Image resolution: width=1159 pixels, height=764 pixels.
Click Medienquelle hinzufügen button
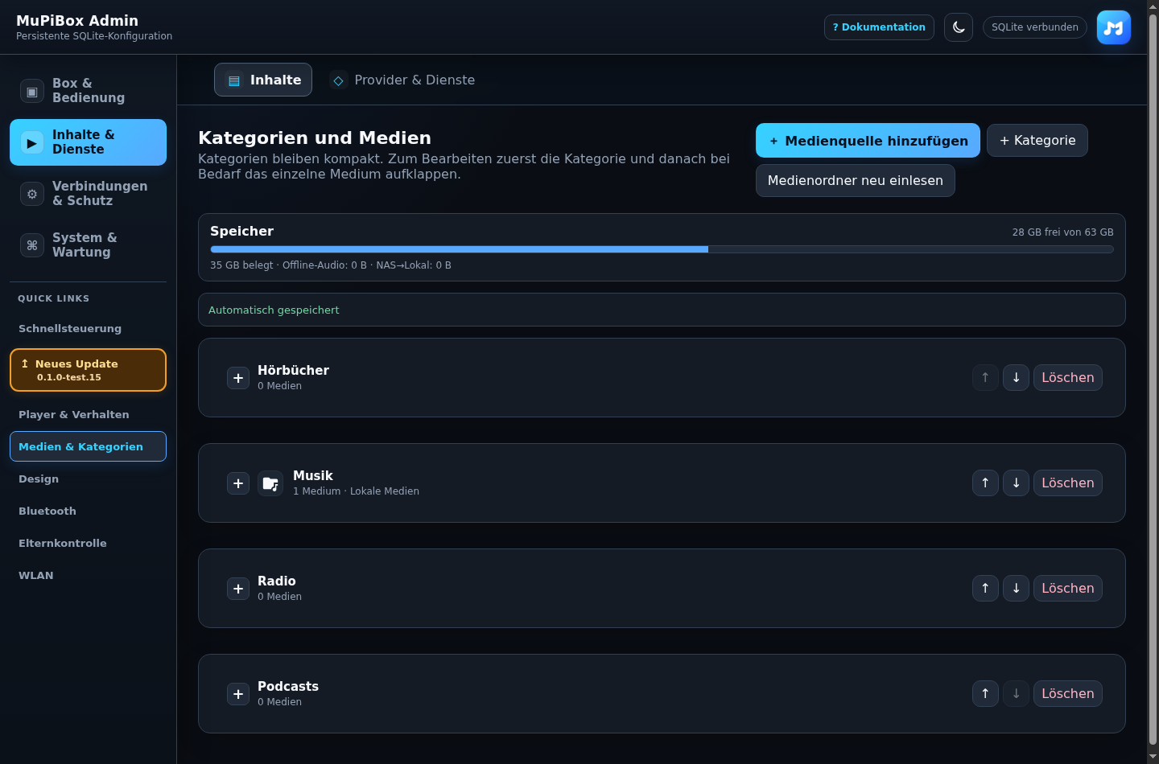click(868, 141)
